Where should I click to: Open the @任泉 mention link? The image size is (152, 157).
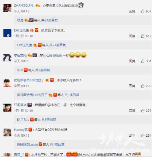click(x=57, y=55)
